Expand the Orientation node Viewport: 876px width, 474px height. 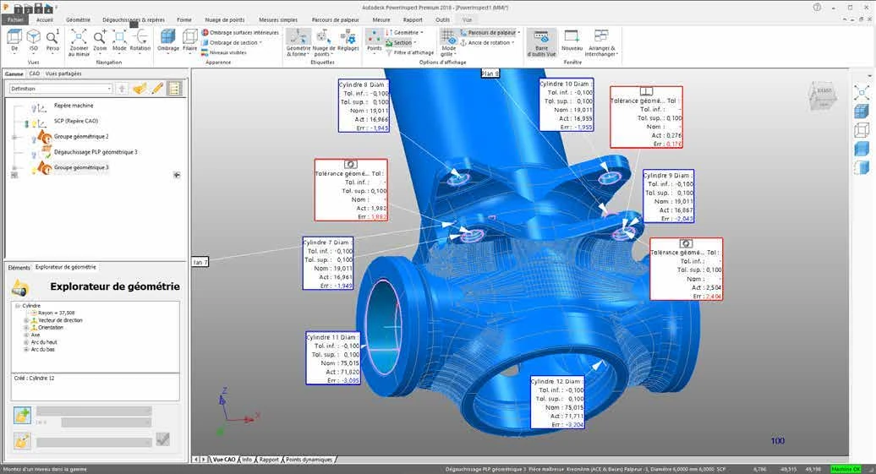(x=25, y=328)
